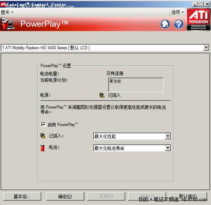The image size is (211, 205).
Task: Click the 应用(A) apply button
Action: 106,197
